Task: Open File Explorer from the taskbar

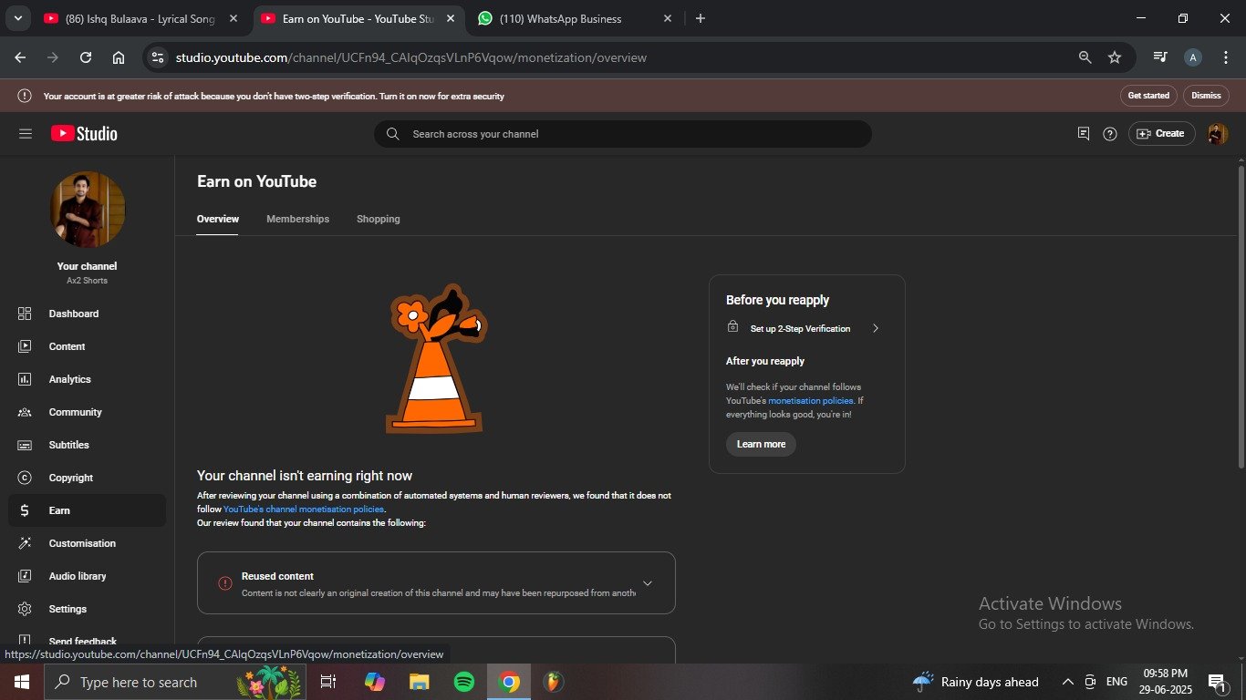Action: tap(419, 682)
